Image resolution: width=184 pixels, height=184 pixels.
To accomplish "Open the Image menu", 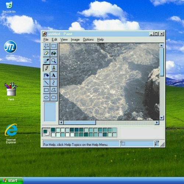I will coord(75,40).
